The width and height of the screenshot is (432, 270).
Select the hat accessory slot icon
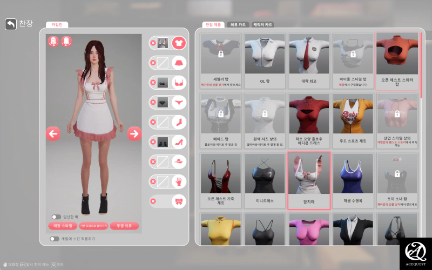pyautogui.click(x=178, y=162)
